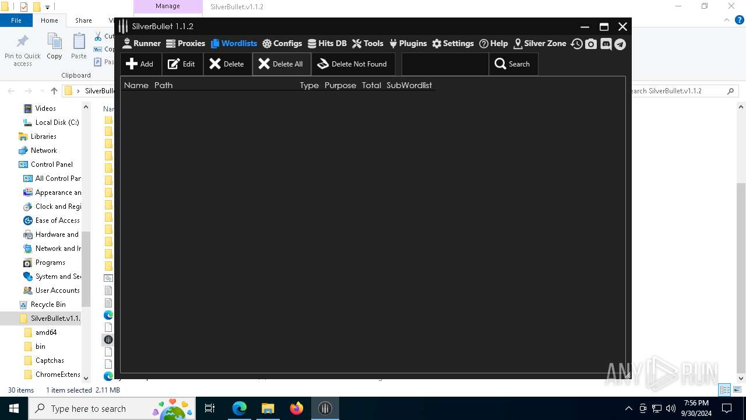Click the SilverBullet logo icon in title bar
Screen dimensions: 746x420
click(x=123, y=26)
